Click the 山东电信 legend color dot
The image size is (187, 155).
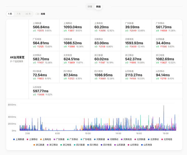142,145
